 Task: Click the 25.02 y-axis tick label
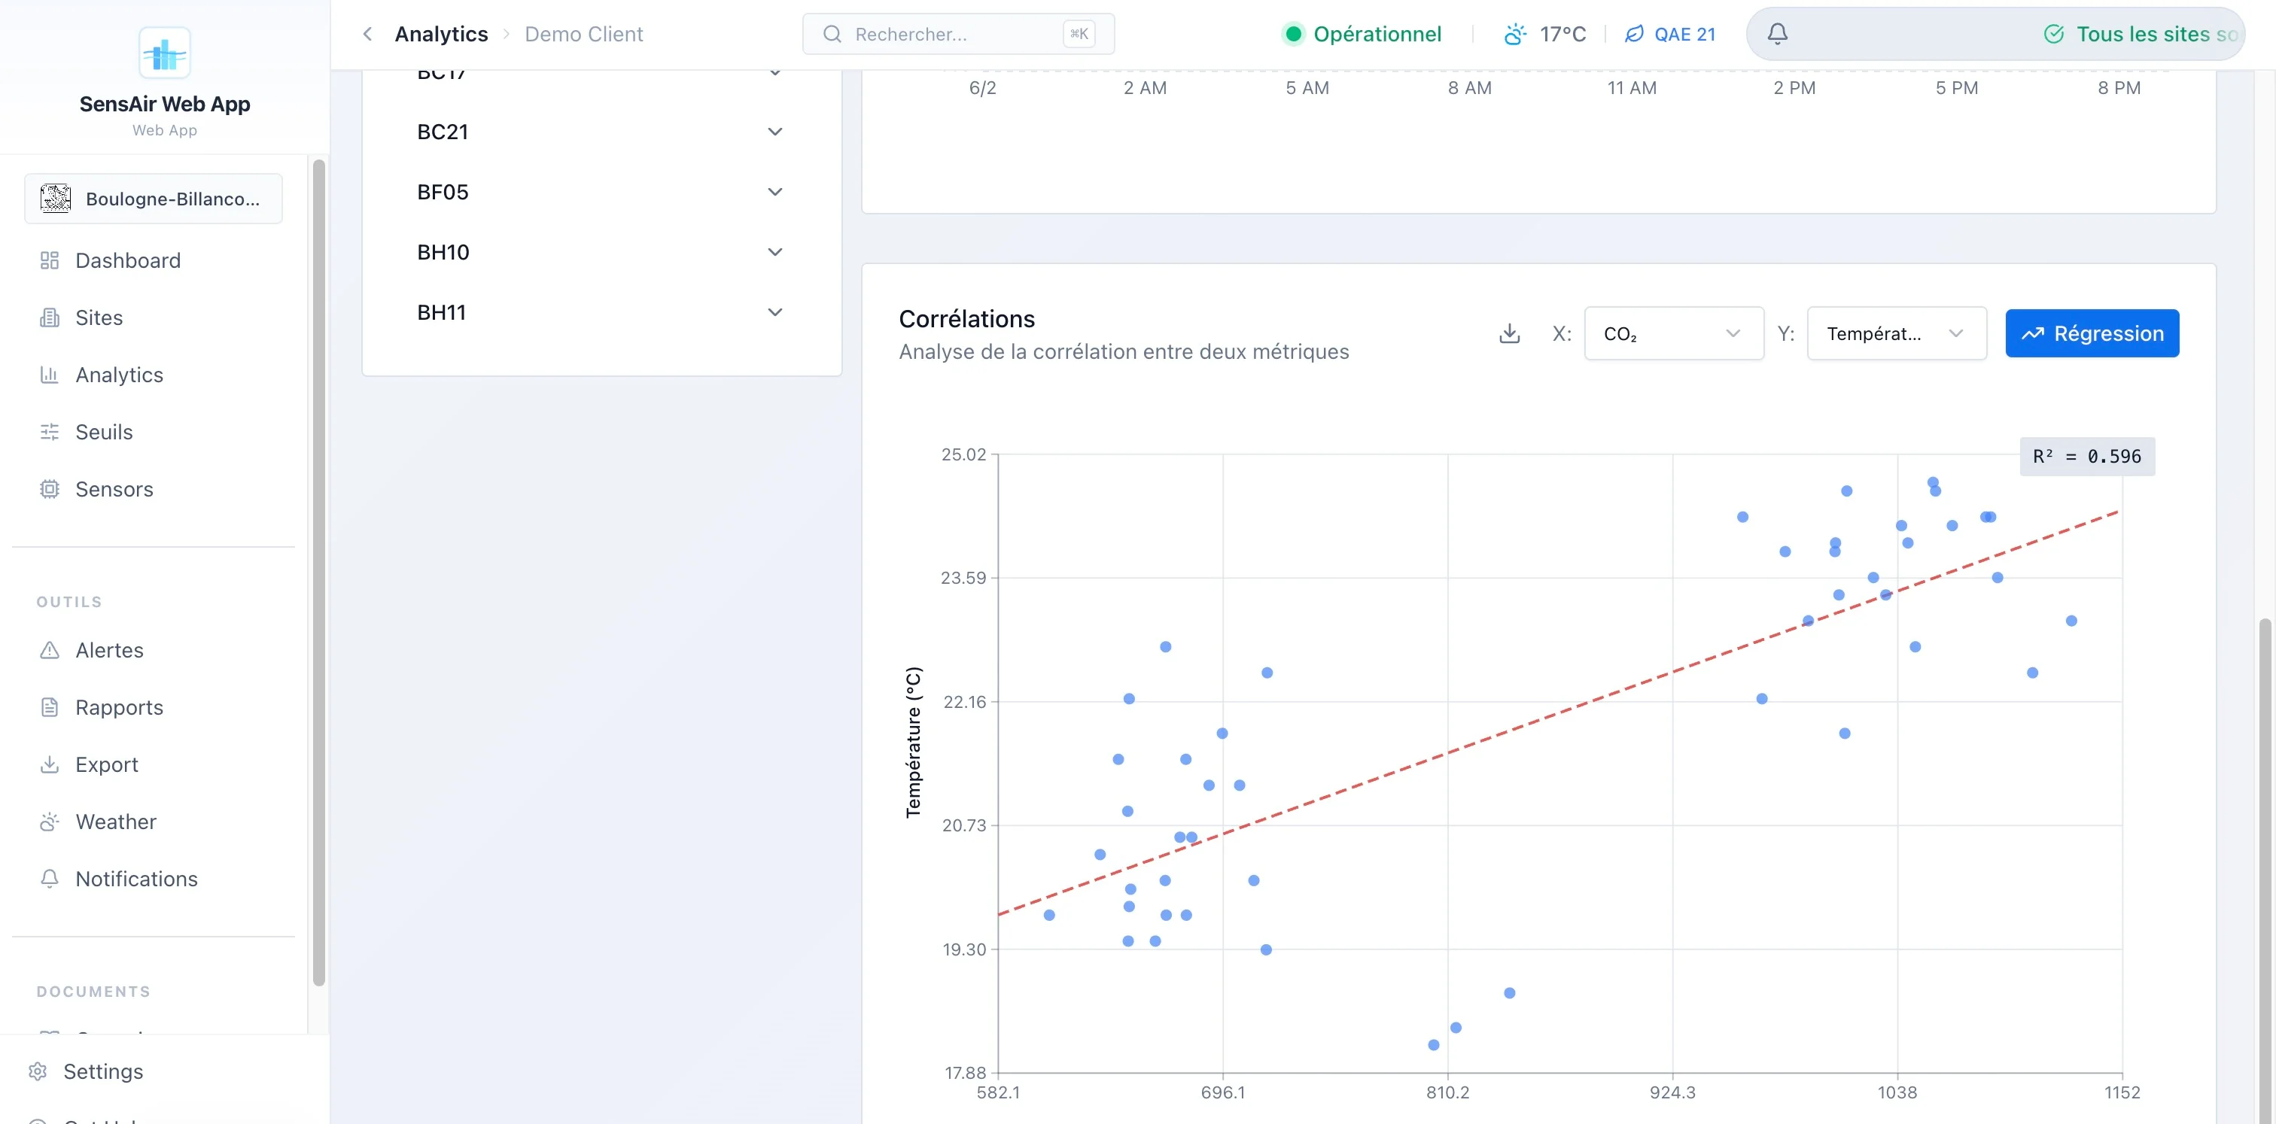[963, 454]
